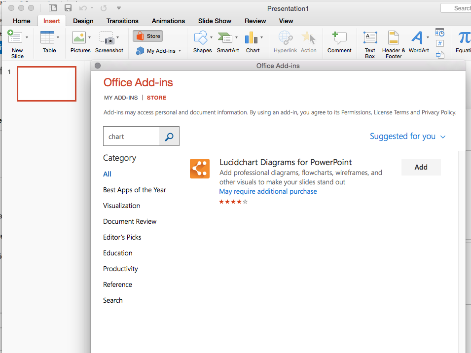Click the Text Box icon

(370, 38)
